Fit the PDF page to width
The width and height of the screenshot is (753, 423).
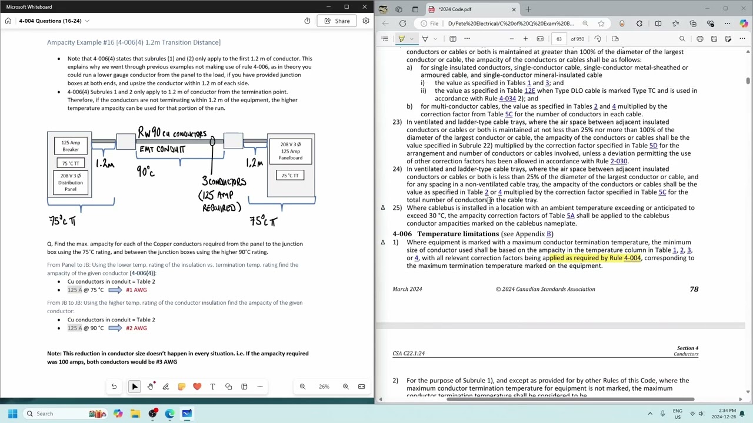tap(540, 39)
